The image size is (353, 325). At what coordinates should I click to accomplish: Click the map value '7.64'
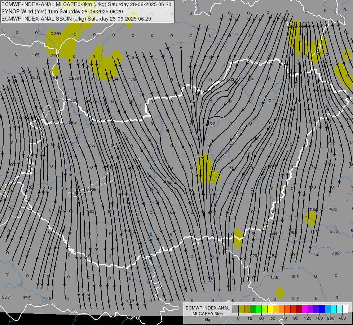(313, 210)
